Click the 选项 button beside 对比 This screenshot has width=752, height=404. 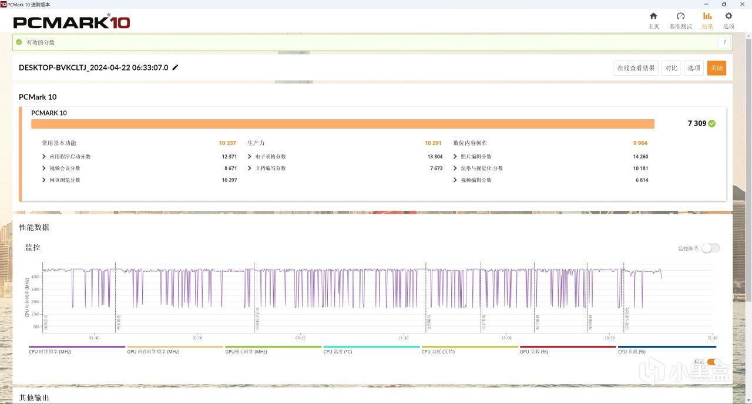(694, 68)
